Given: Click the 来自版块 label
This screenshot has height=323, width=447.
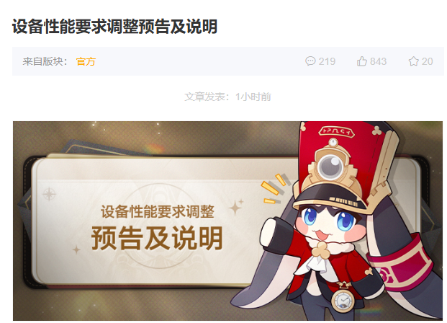Looking at the screenshot, I should point(45,61).
